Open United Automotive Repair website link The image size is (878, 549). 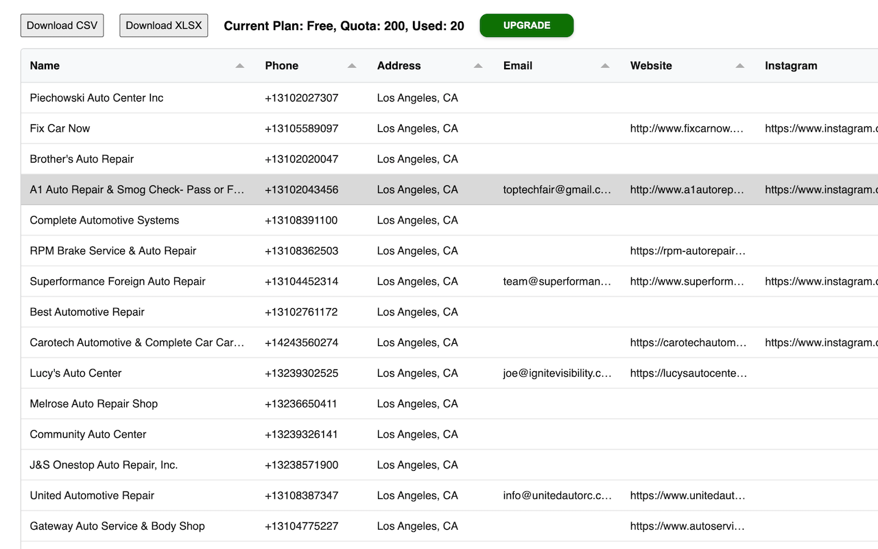point(687,495)
